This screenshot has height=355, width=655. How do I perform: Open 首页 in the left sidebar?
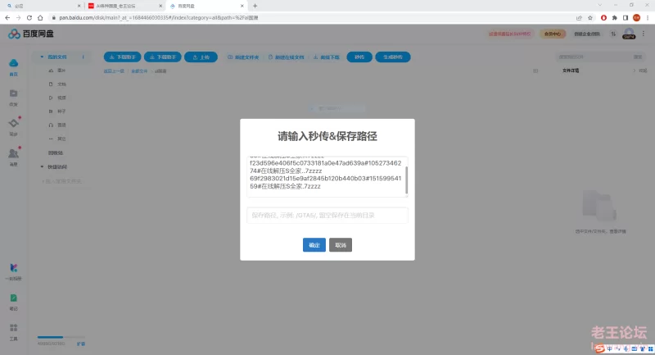point(13,67)
